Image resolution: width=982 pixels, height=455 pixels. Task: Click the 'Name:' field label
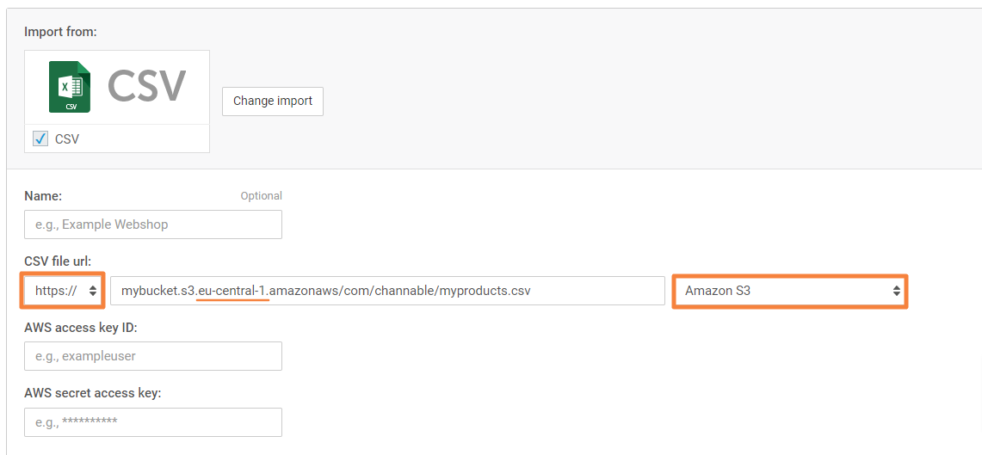[x=43, y=196]
